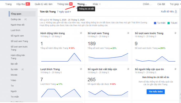Screen dimensions: 181x103
Task: Open the Hộp thư tab
Action: (x=20, y=4)
